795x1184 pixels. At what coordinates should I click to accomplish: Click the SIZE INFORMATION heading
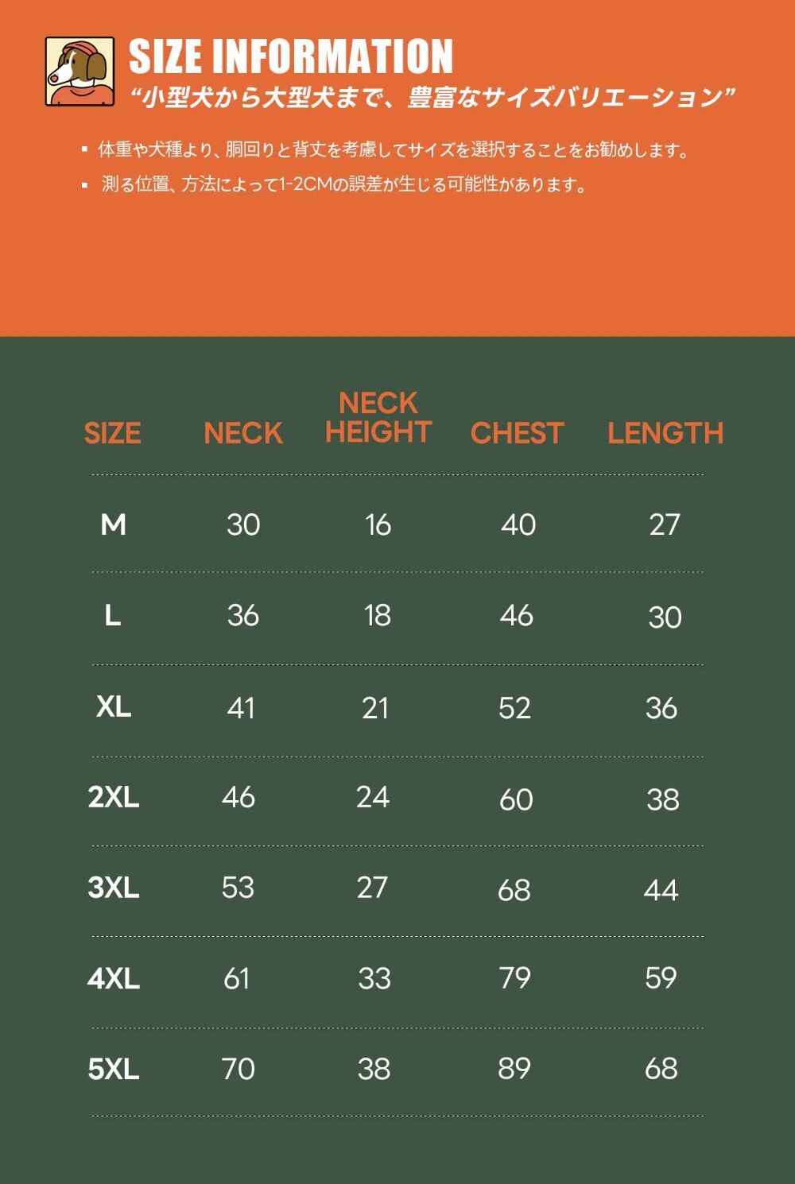coord(291,57)
